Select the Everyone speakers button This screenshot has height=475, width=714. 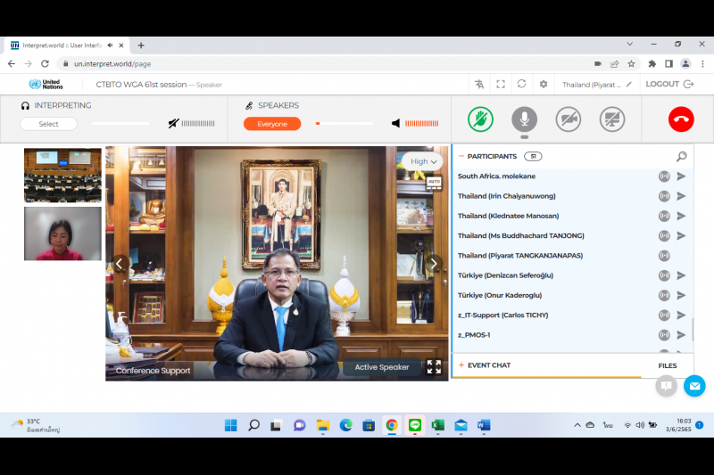pyautogui.click(x=272, y=124)
